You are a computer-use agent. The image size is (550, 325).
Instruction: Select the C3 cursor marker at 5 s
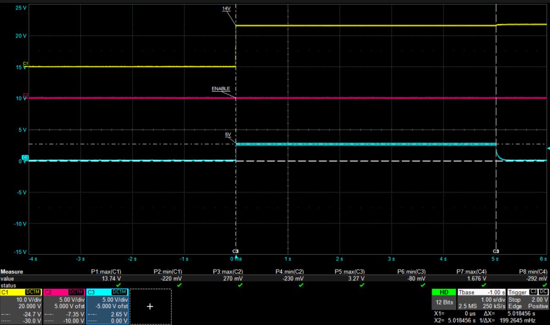pyautogui.click(x=495, y=252)
